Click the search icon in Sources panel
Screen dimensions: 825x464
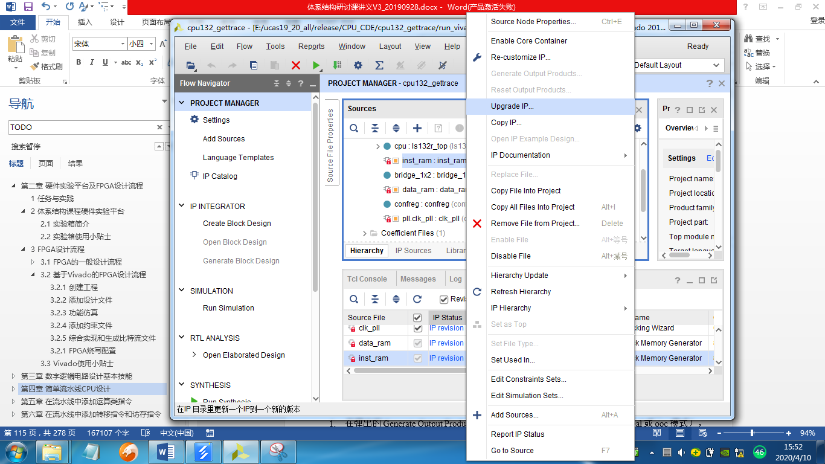tap(354, 128)
